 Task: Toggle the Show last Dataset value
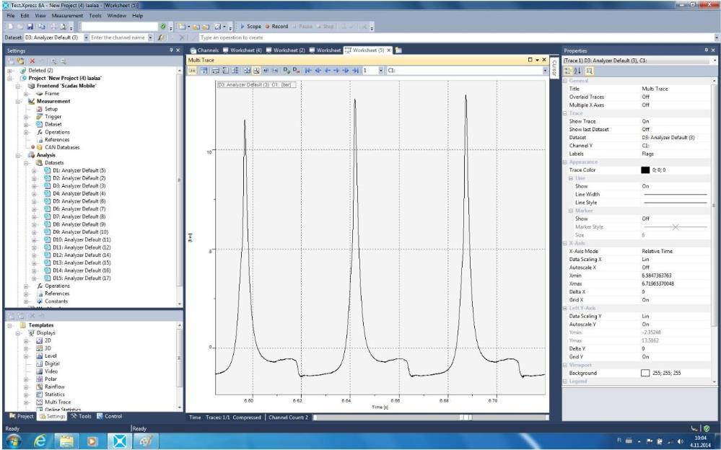coord(646,130)
